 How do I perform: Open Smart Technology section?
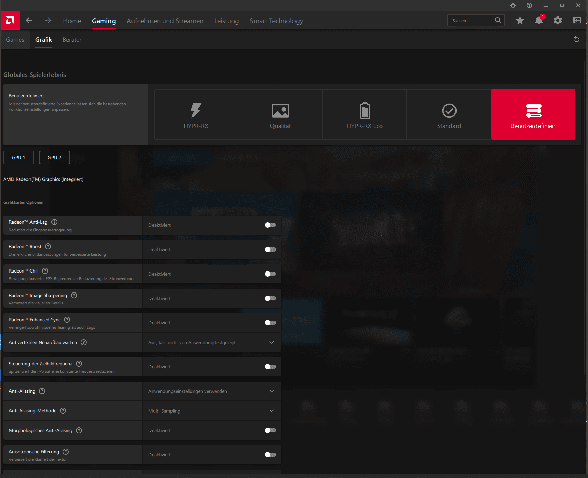tap(277, 21)
